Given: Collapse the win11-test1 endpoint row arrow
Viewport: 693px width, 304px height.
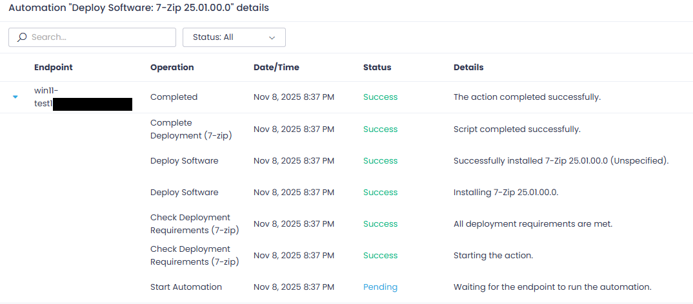Looking at the screenshot, I should pos(15,97).
